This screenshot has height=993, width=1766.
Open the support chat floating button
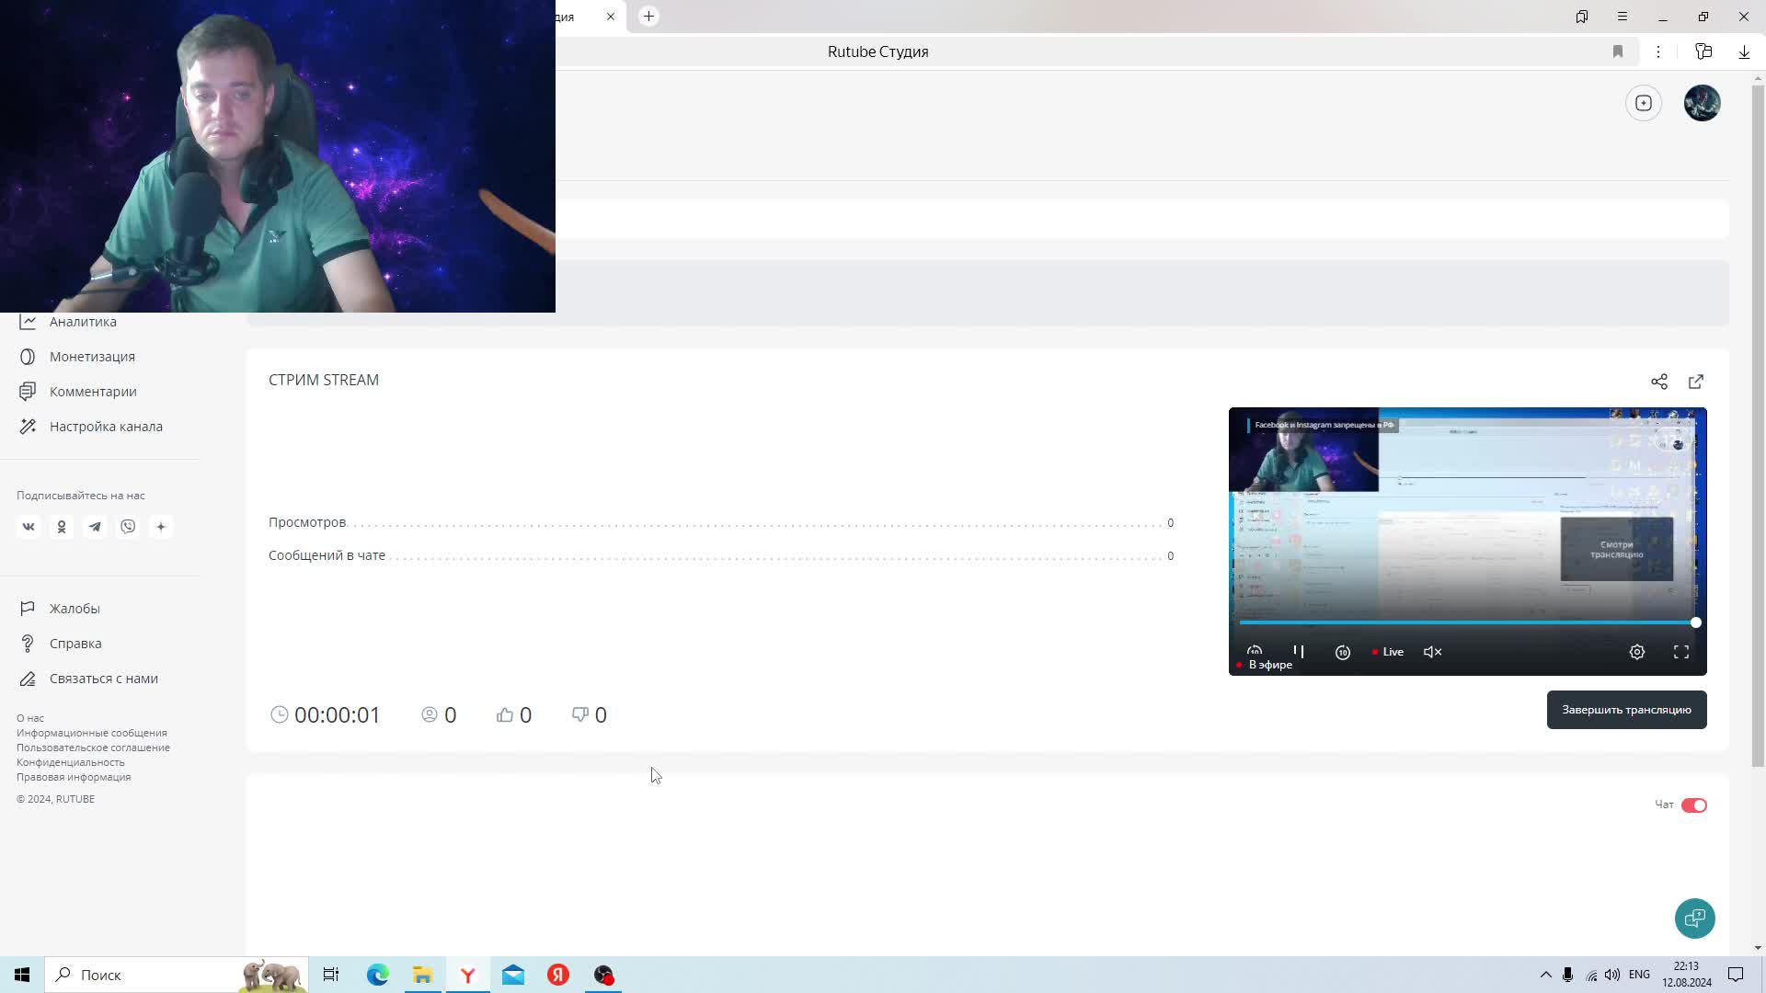point(1694,918)
